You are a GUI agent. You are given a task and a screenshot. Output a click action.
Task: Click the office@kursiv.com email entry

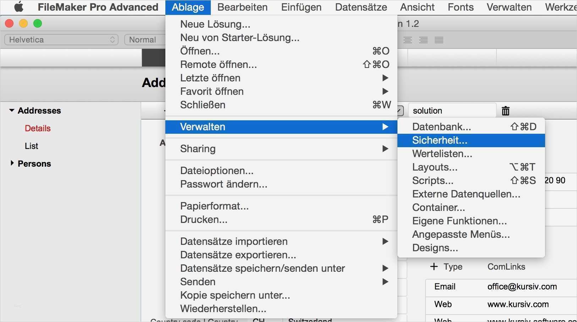522,287
